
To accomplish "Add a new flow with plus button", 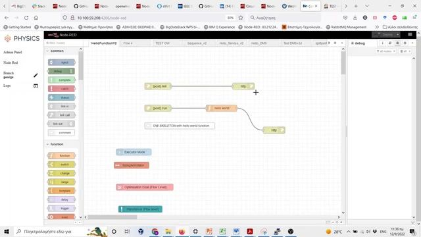I will (335, 43).
